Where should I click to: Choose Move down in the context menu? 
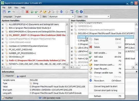click(x=106, y=81)
